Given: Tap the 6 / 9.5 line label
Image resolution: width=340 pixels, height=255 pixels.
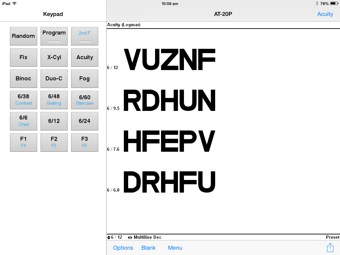Looking at the screenshot, I should tap(113, 108).
